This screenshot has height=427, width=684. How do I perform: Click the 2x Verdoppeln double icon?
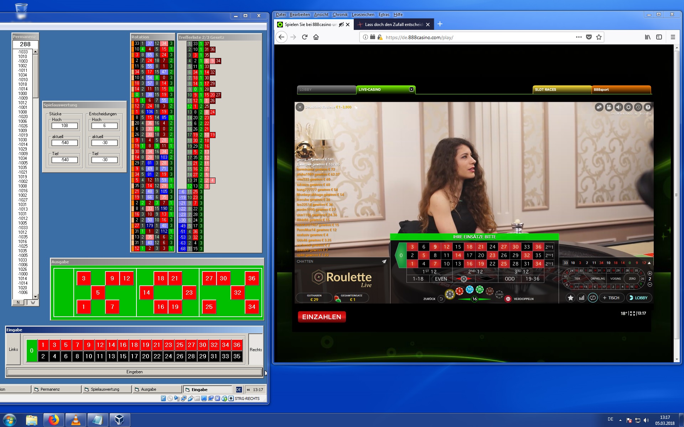coord(508,299)
